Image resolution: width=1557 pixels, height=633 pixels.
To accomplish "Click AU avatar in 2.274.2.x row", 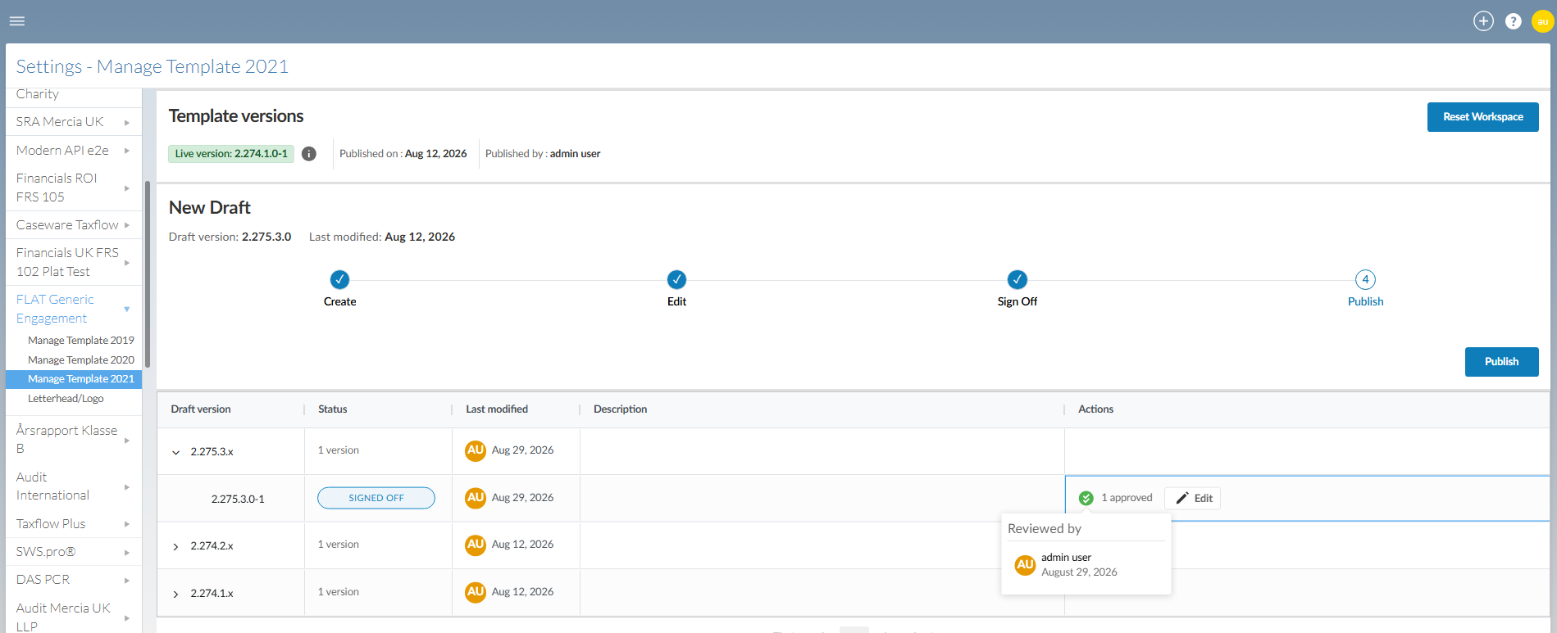I will tap(476, 545).
